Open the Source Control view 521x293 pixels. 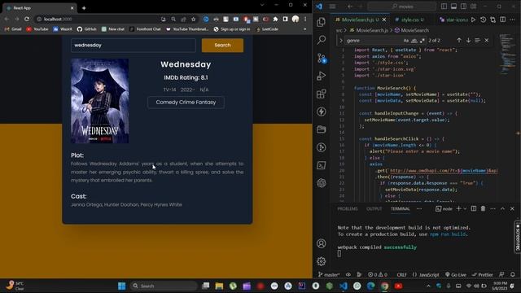[321, 58]
